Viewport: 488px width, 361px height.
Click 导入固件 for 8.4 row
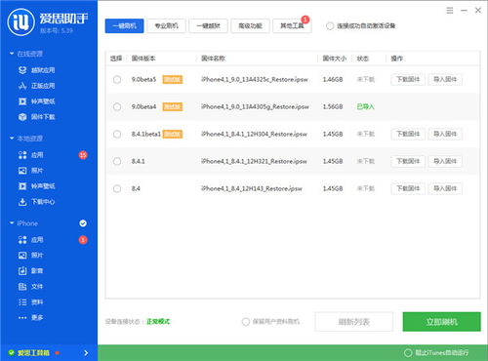point(445,188)
